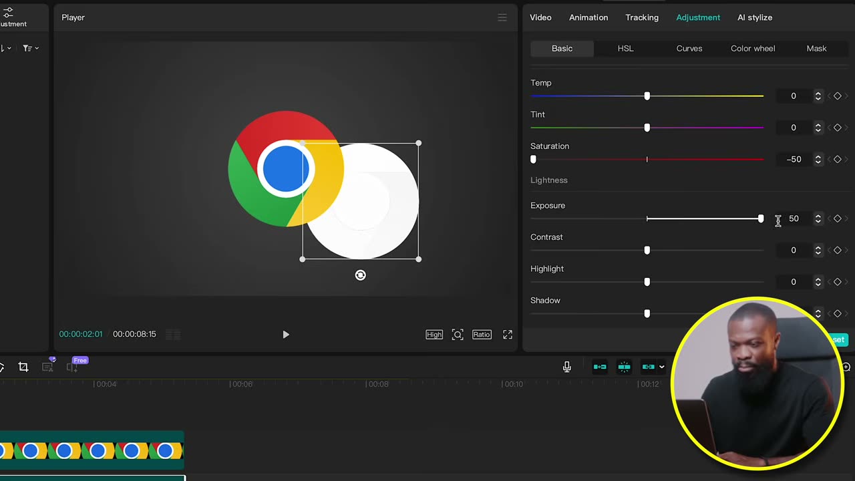Click the rotate handle below the white circle
Screen dimensions: 855x481
pos(361,275)
